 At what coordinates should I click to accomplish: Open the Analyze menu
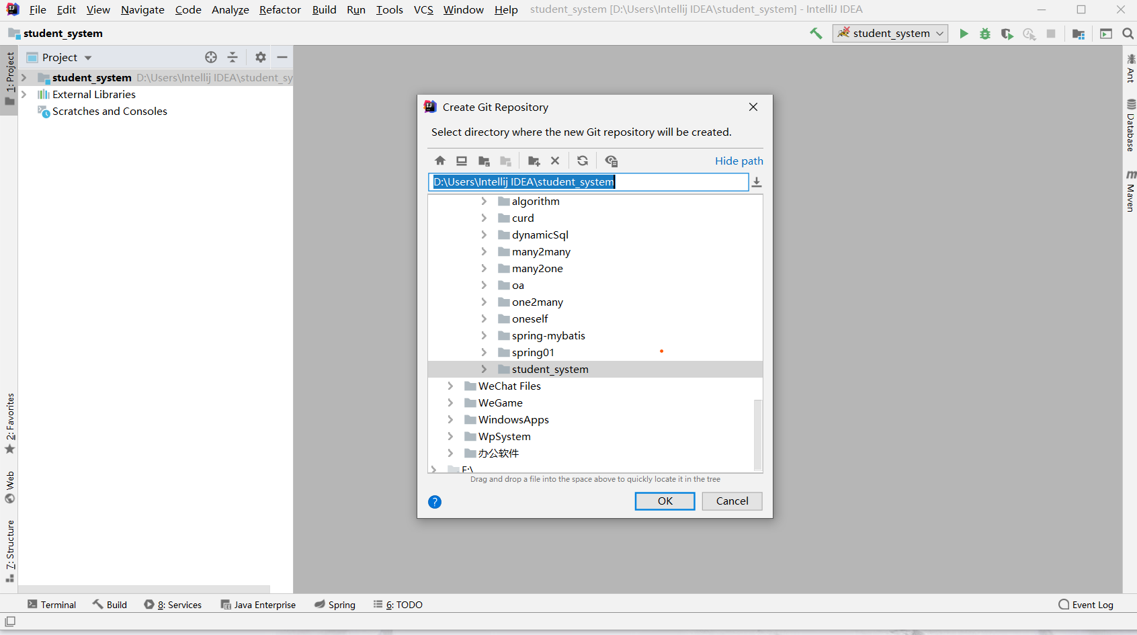pyautogui.click(x=230, y=9)
